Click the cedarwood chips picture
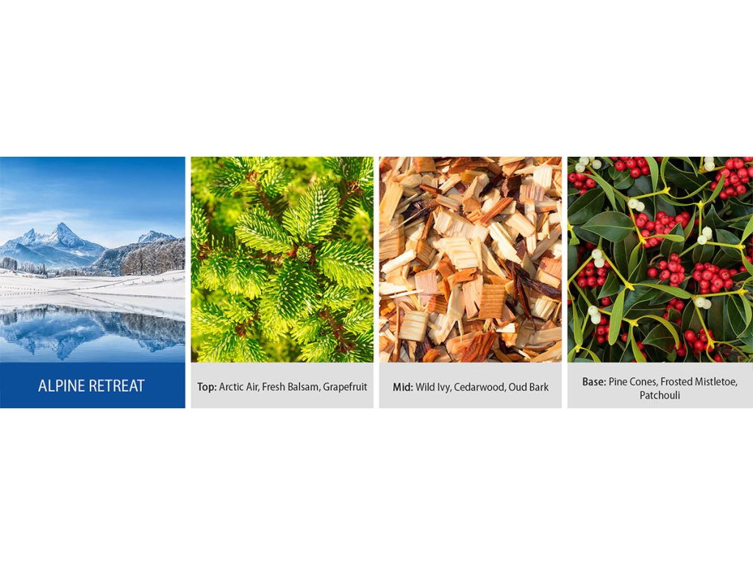The width and height of the screenshot is (753, 565). 470,260
